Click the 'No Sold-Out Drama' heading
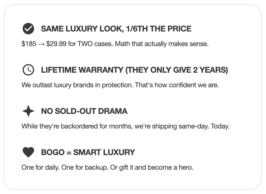 pyautogui.click(x=84, y=111)
